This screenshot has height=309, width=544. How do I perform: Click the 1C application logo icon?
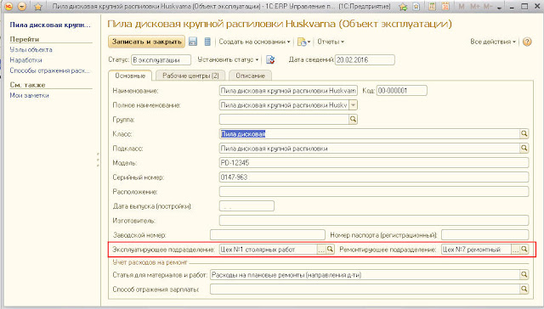tap(8, 6)
